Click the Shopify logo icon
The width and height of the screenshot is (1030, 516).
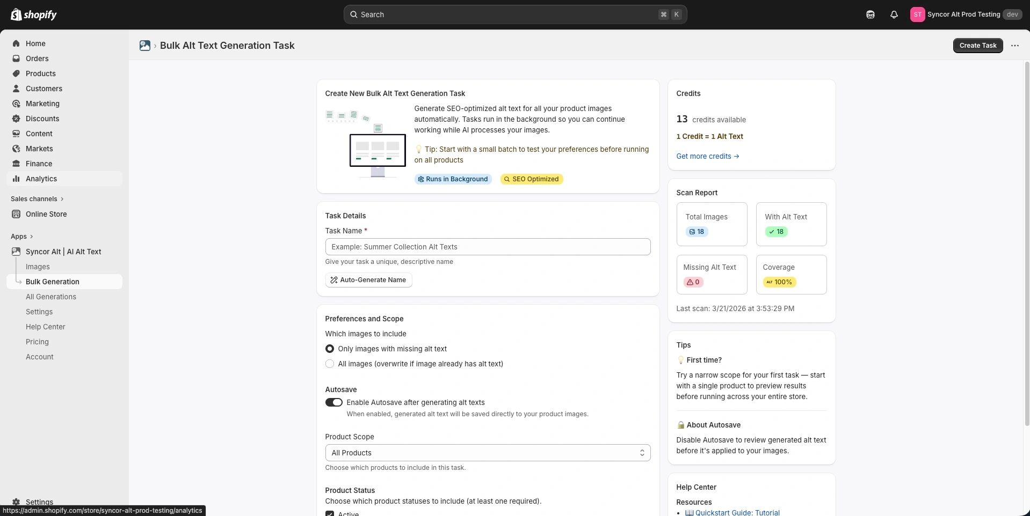tap(15, 14)
